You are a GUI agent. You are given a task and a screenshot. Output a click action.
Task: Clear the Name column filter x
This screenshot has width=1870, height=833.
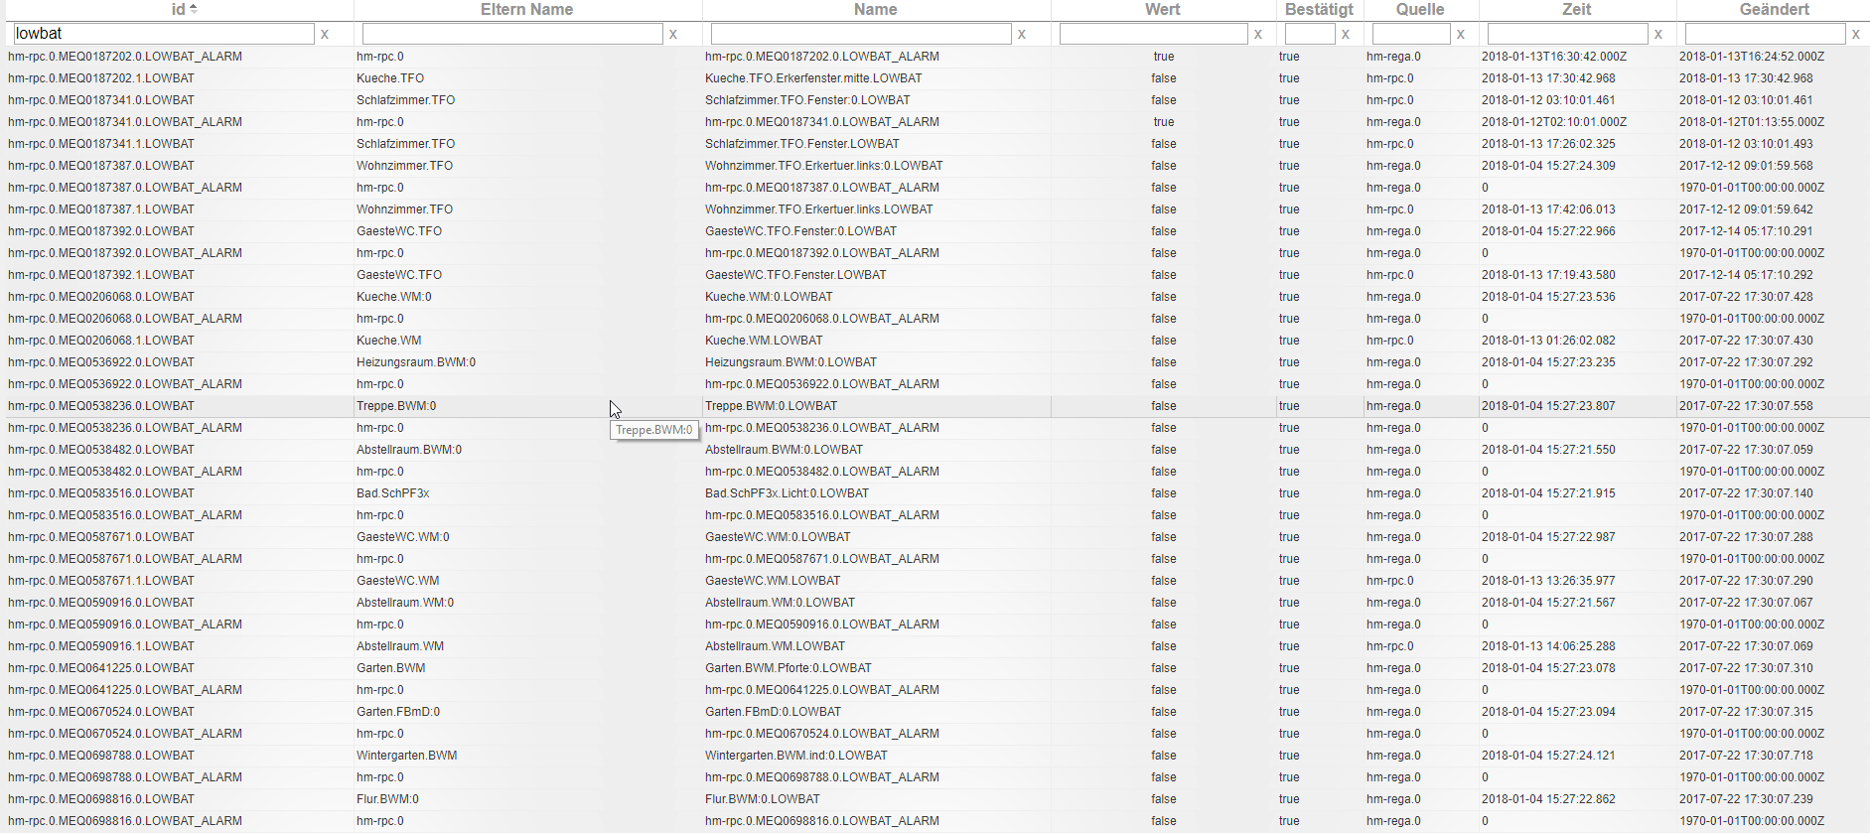(x=1022, y=35)
